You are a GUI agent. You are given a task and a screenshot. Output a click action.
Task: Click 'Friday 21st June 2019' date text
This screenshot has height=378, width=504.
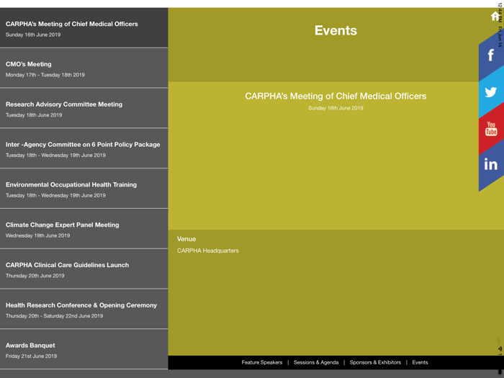pos(31,356)
